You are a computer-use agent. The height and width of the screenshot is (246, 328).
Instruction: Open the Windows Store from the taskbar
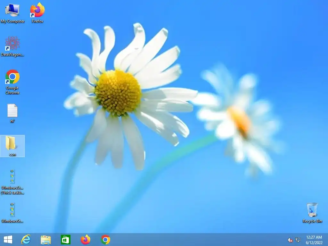65,240
